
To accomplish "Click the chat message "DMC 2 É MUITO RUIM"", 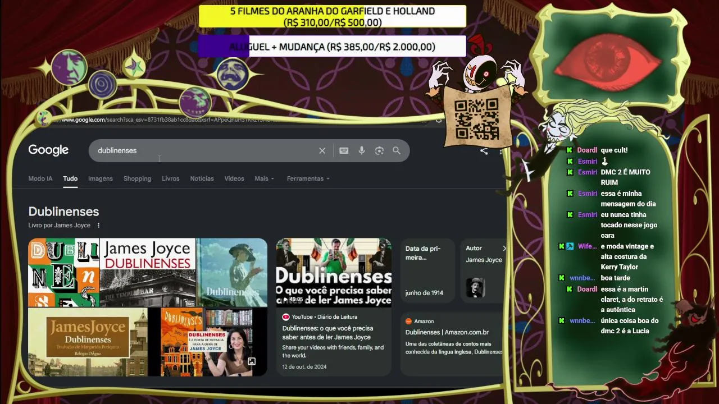I will pyautogui.click(x=625, y=177).
